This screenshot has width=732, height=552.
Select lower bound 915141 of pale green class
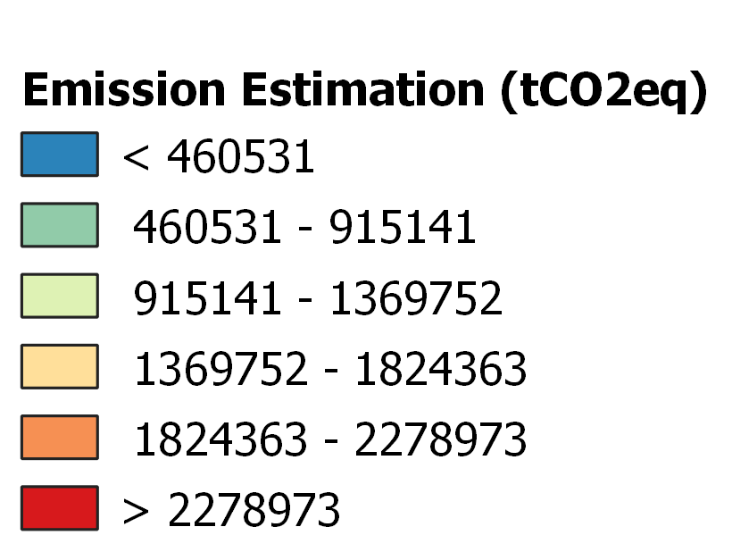pos(207,299)
